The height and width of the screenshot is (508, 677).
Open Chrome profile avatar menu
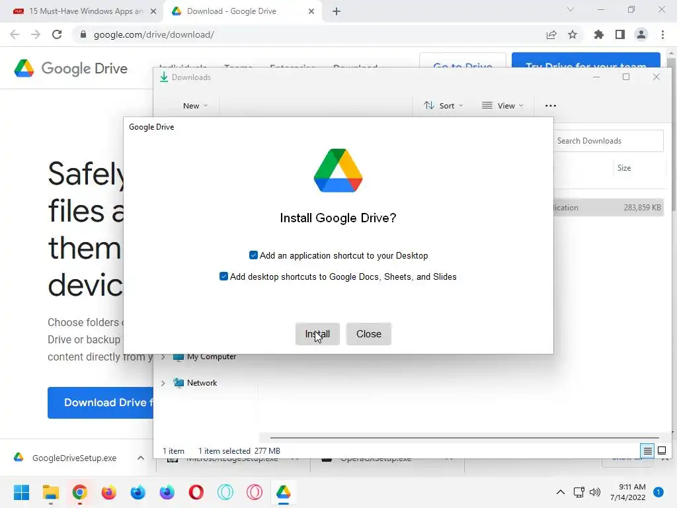click(x=641, y=34)
